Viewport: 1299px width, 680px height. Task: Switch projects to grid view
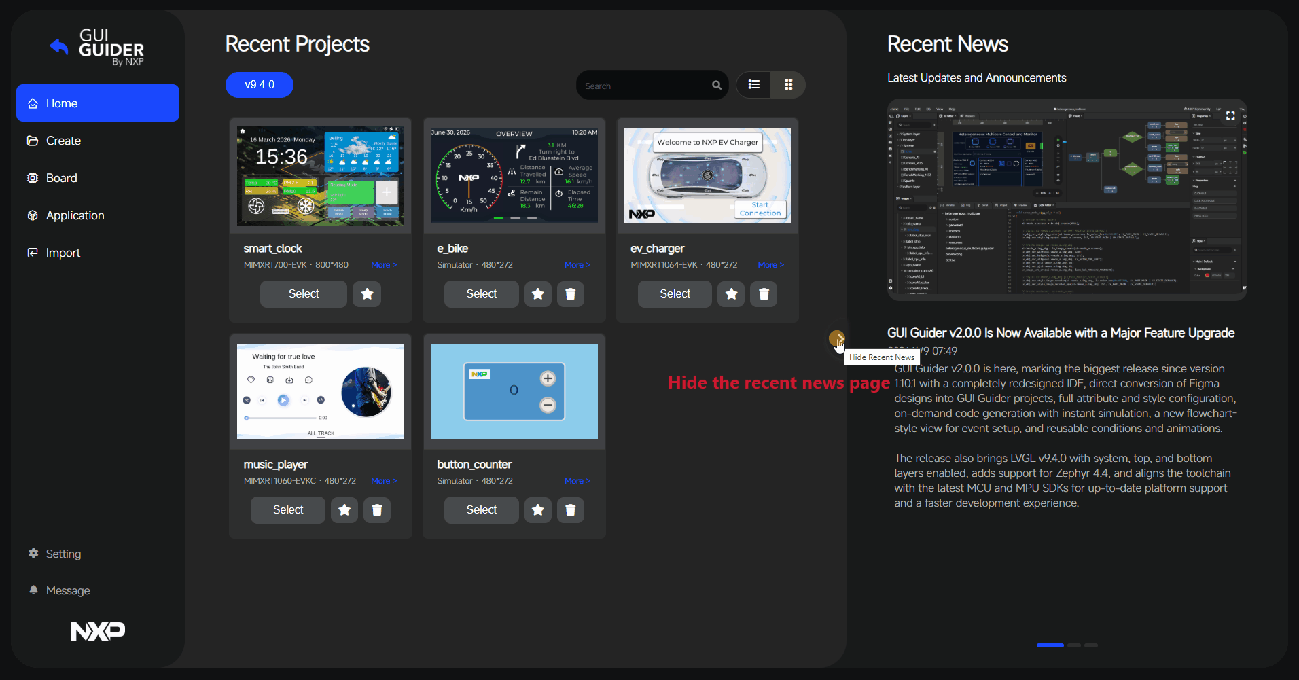[x=789, y=85]
